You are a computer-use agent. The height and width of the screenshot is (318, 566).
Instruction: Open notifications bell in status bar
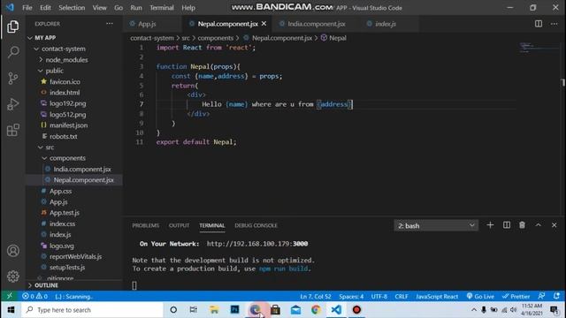556,296
